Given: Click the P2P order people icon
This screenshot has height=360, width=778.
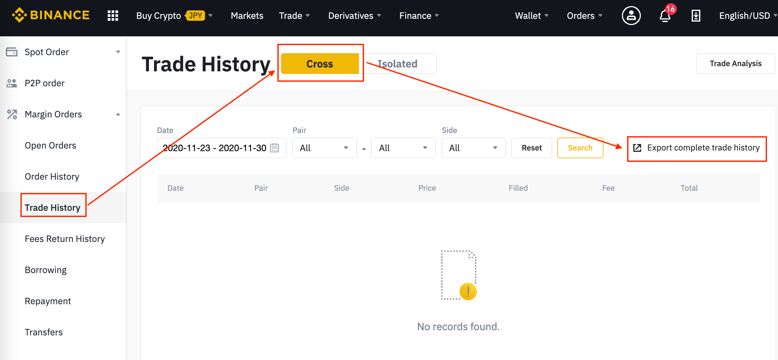Looking at the screenshot, I should point(12,83).
